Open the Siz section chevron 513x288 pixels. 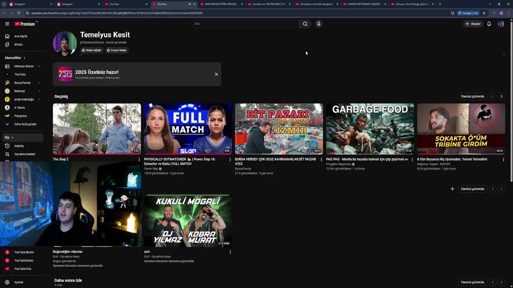(x=12, y=138)
